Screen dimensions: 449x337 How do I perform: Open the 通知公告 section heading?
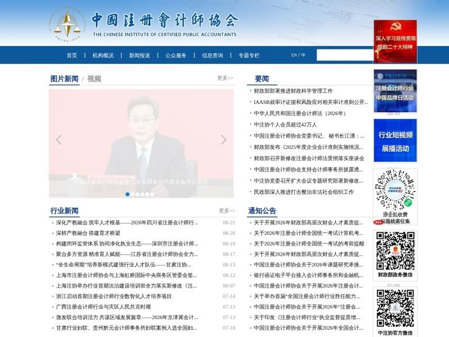(262, 211)
